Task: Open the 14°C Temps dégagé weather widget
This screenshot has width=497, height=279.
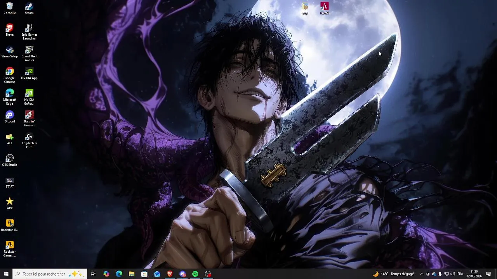Action: click(x=393, y=274)
